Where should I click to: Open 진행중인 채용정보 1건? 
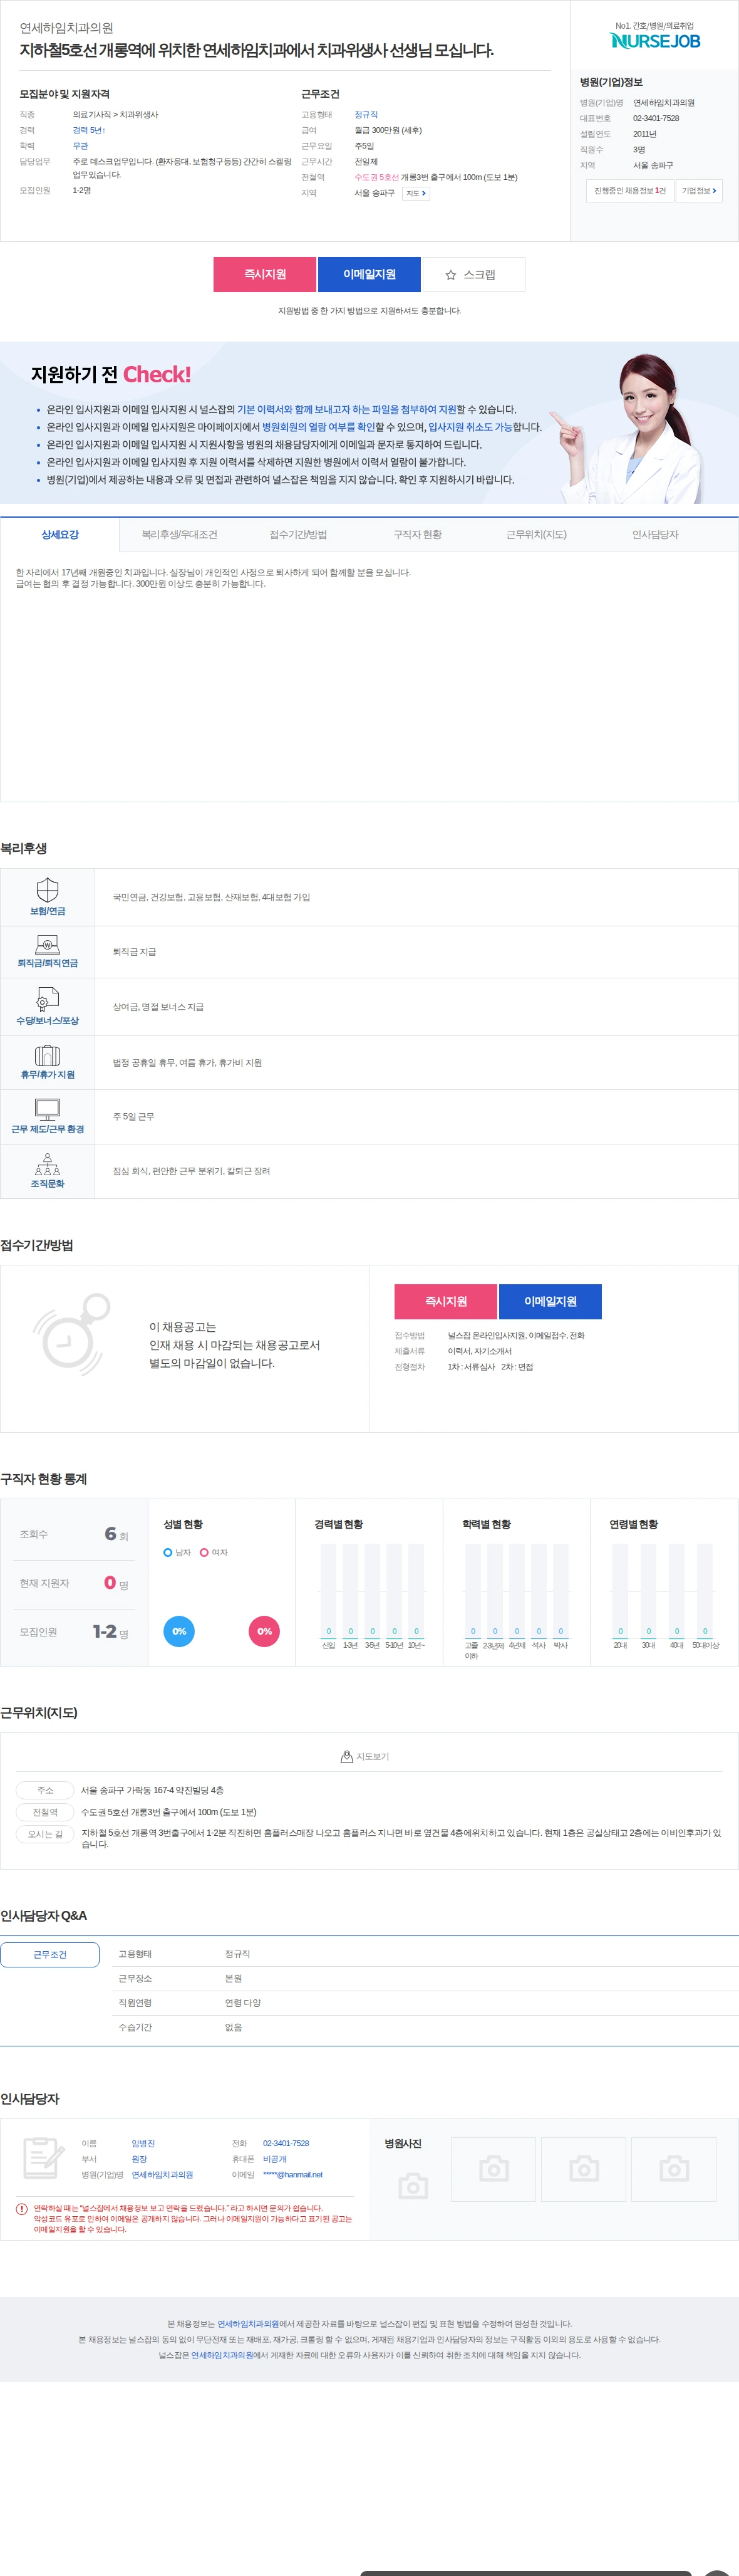pos(629,190)
